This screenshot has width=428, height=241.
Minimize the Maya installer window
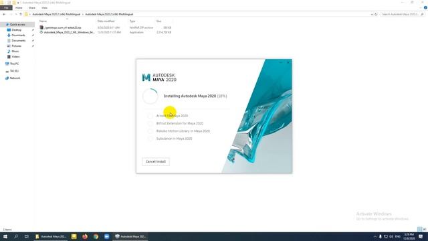pyautogui.click(x=281, y=63)
